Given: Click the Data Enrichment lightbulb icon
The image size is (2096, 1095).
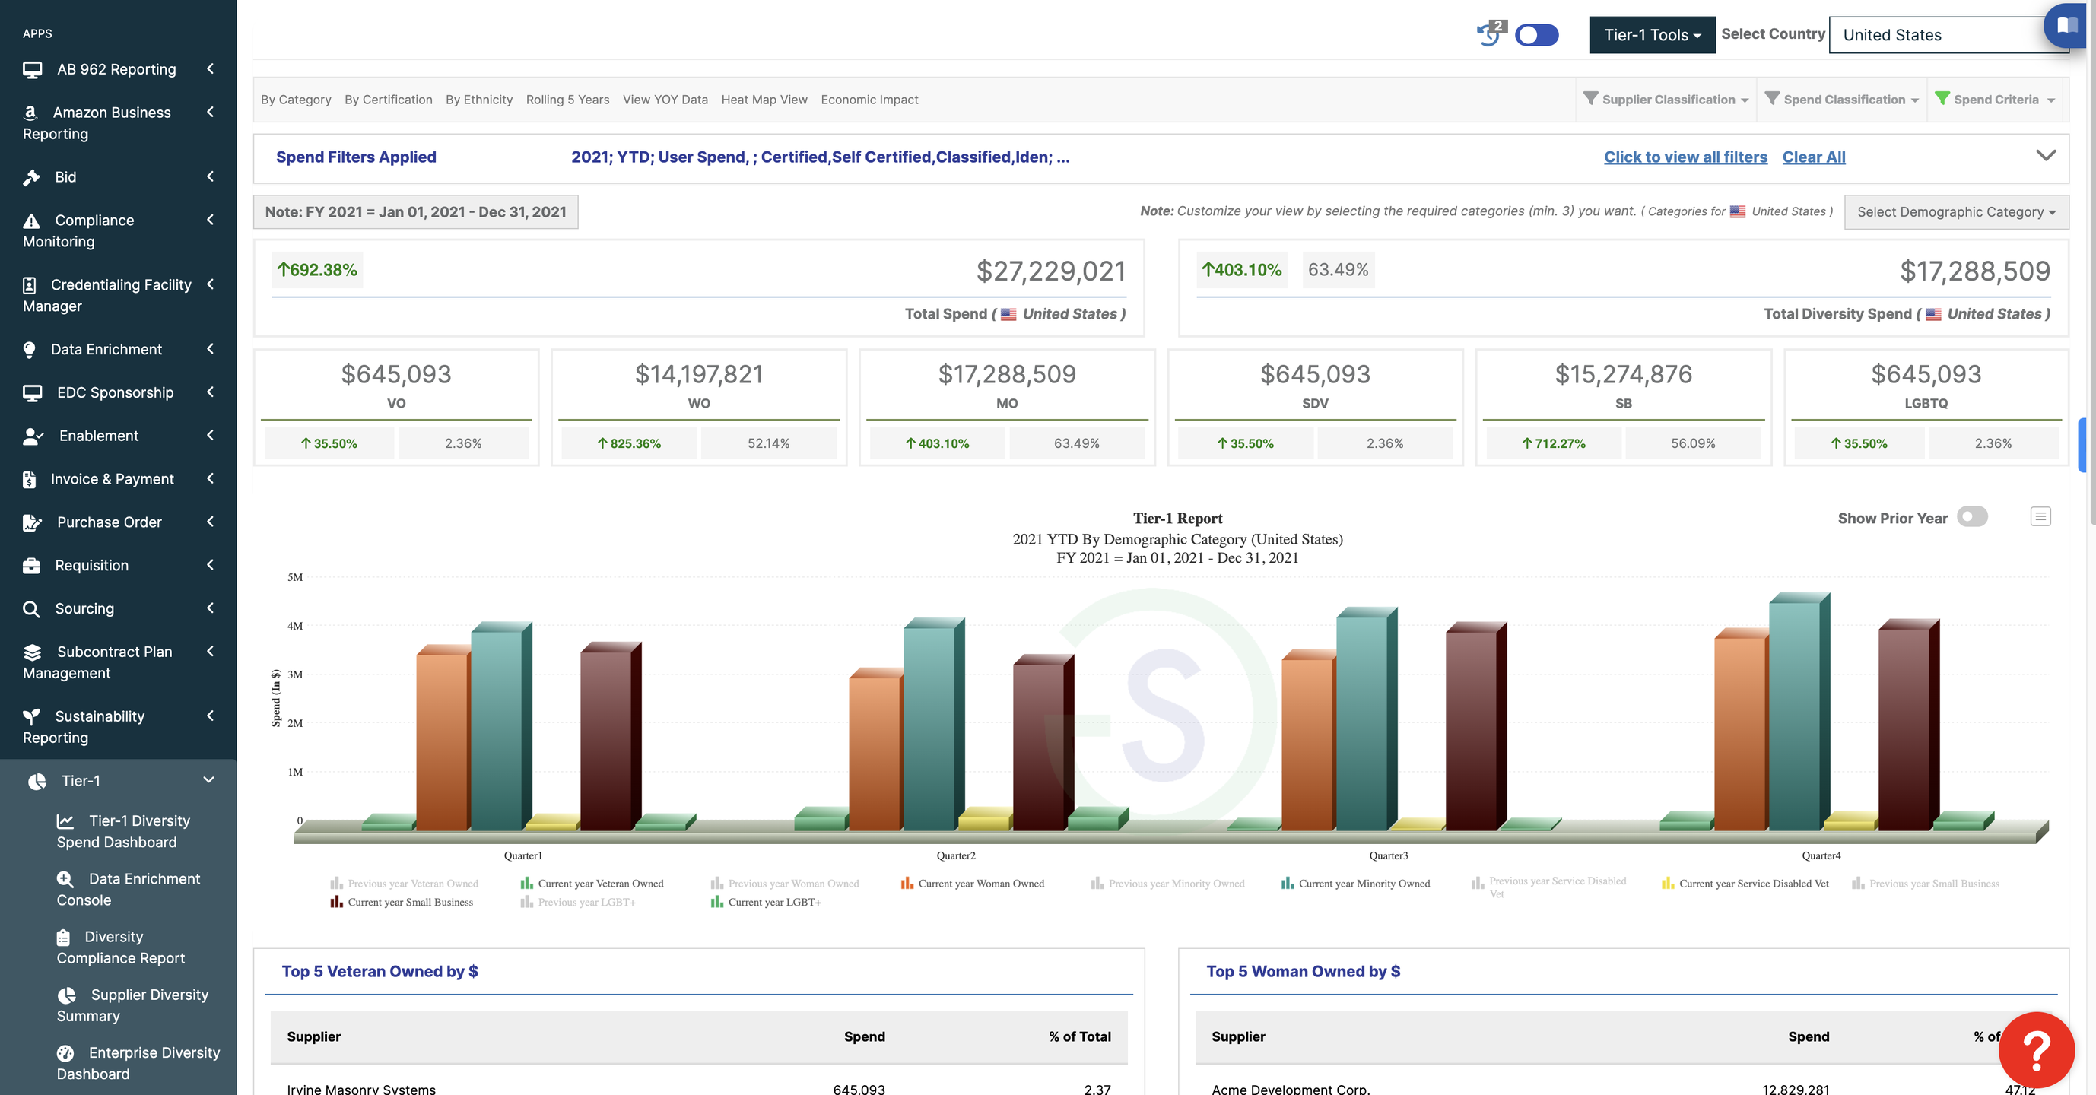Looking at the screenshot, I should click(30, 350).
